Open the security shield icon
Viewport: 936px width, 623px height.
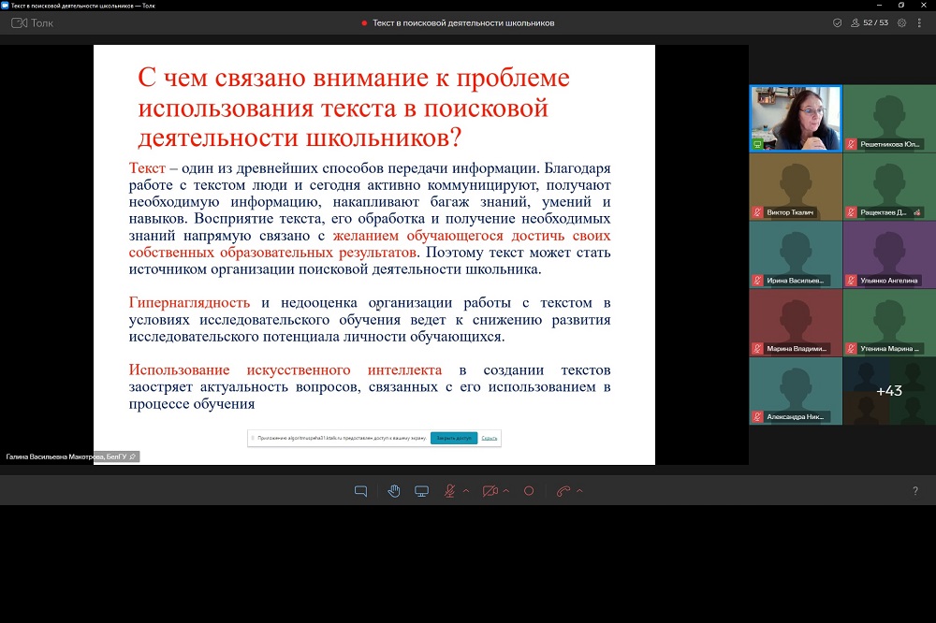click(x=837, y=22)
